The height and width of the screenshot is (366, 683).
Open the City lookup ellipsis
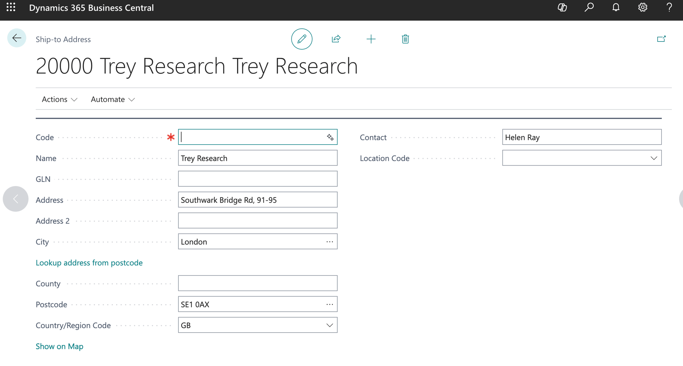330,242
